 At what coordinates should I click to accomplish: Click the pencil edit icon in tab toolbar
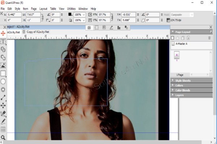111,28
